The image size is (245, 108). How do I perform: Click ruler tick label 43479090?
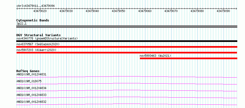click(224, 11)
